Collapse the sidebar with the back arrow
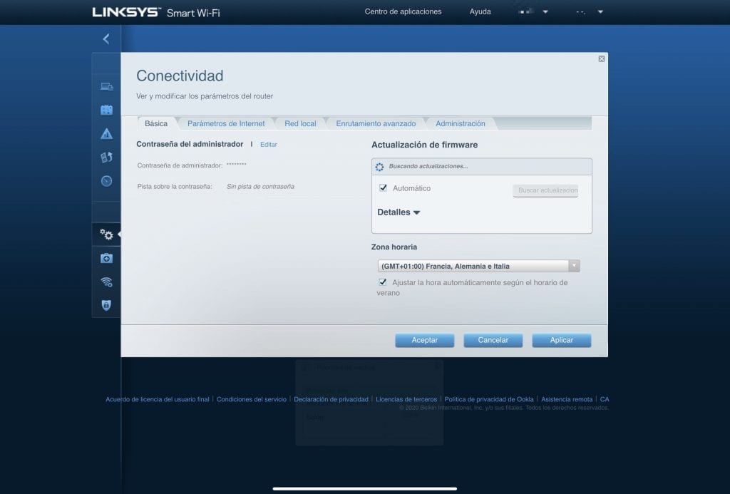 point(106,39)
